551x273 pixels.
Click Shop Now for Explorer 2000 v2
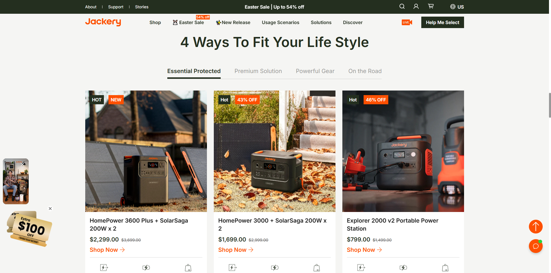pyautogui.click(x=364, y=250)
